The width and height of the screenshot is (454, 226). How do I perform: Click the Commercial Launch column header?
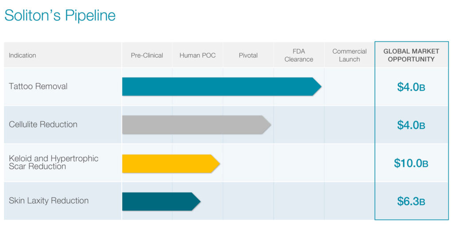[x=349, y=55]
